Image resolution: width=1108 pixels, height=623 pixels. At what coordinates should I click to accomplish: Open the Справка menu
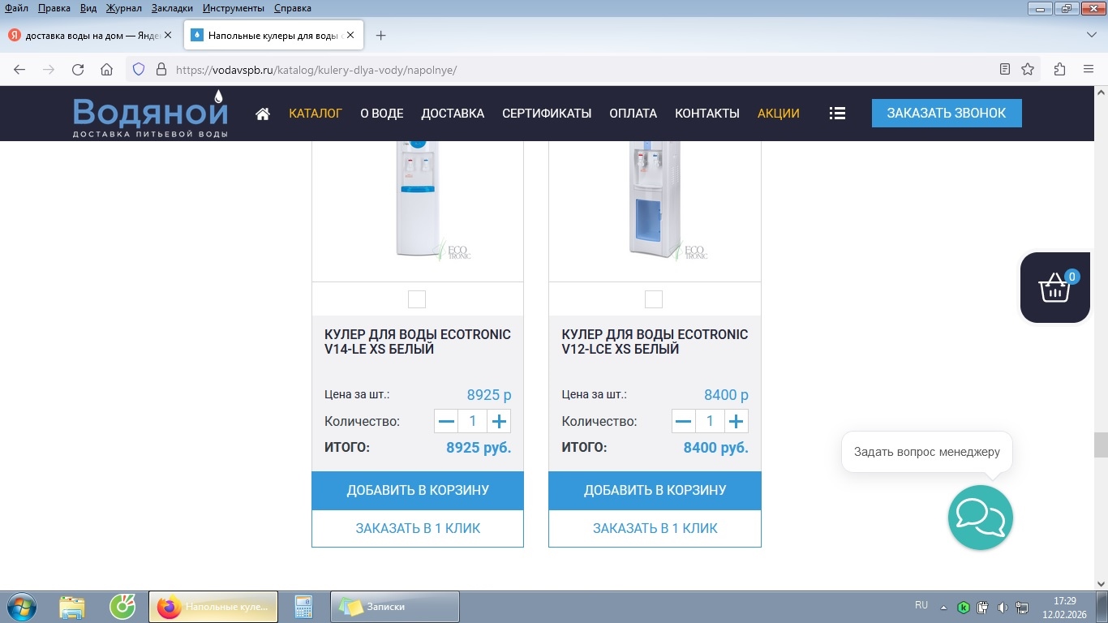(x=293, y=8)
